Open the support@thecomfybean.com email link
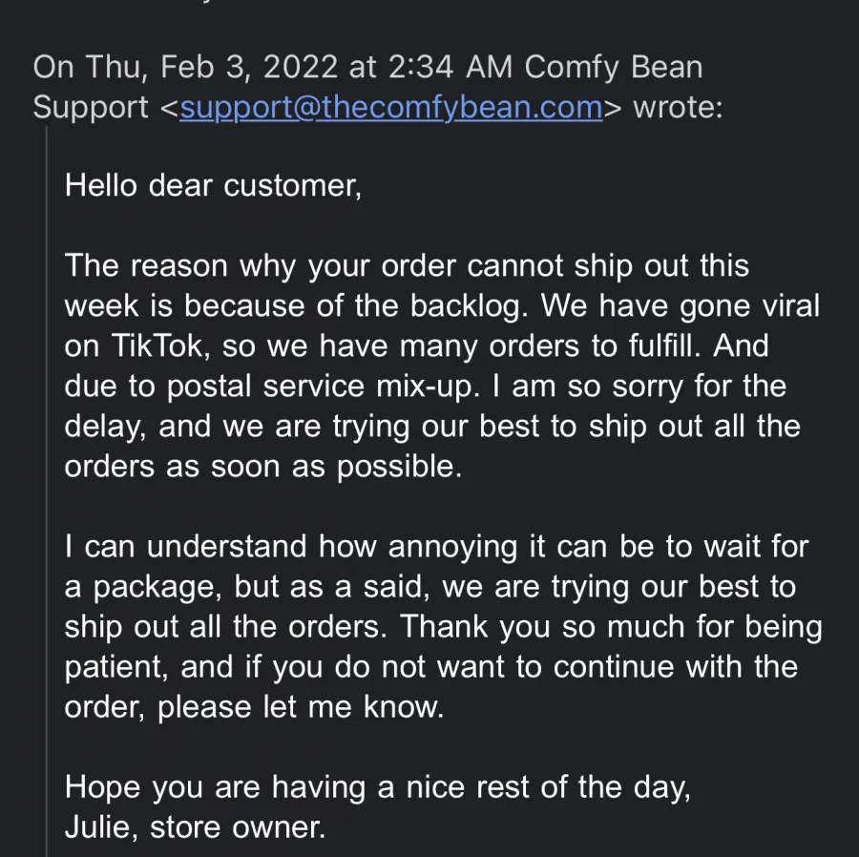The width and height of the screenshot is (859, 857). click(391, 107)
